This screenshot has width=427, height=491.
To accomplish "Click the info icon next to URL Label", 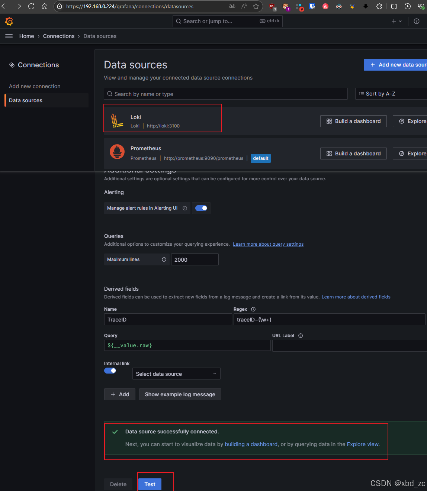I will [301, 336].
